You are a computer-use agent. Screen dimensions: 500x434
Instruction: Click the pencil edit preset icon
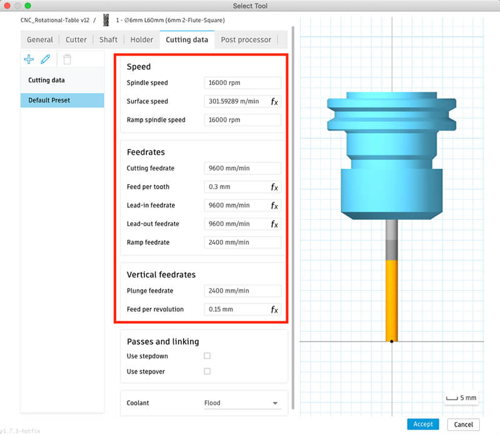[46, 59]
